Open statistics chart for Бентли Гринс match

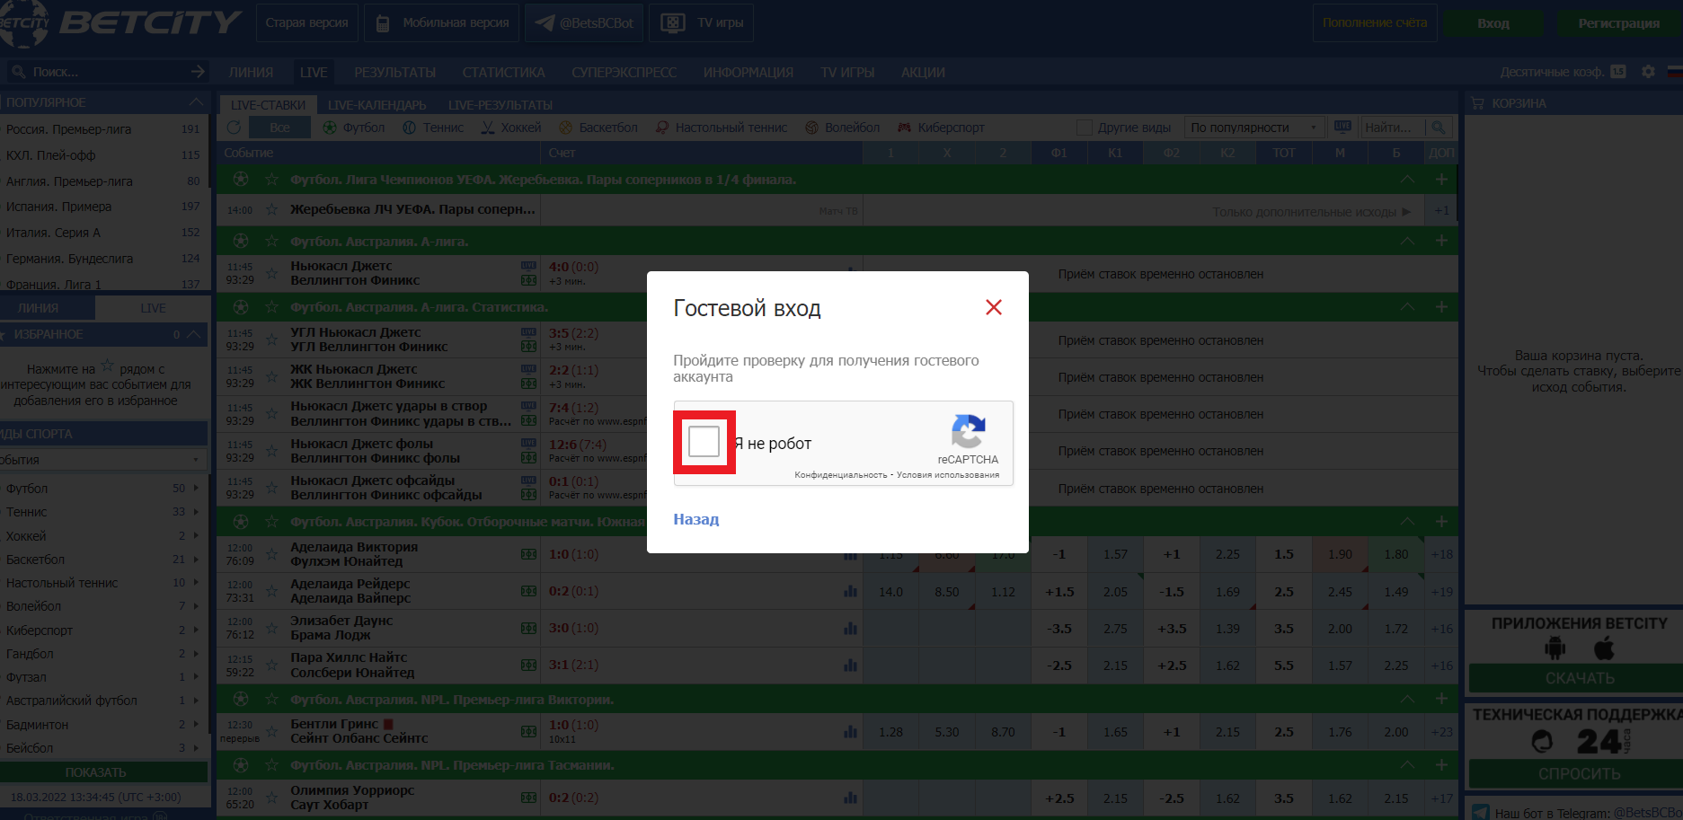point(850,732)
